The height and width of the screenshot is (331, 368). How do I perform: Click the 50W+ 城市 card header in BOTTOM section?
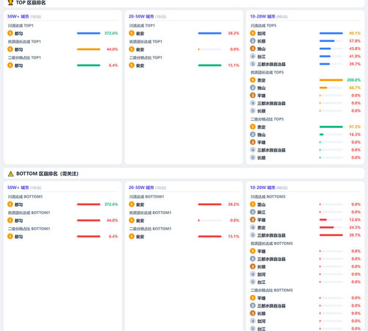24,188
